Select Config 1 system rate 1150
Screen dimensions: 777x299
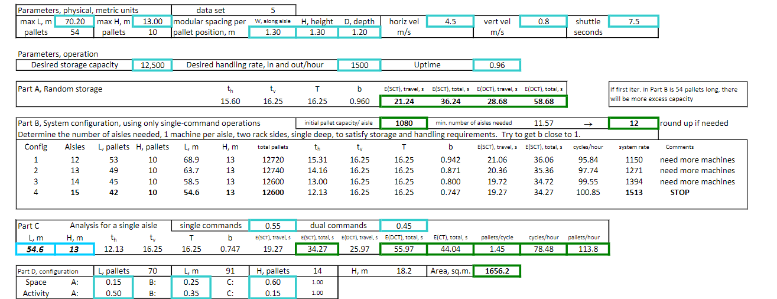[633, 160]
